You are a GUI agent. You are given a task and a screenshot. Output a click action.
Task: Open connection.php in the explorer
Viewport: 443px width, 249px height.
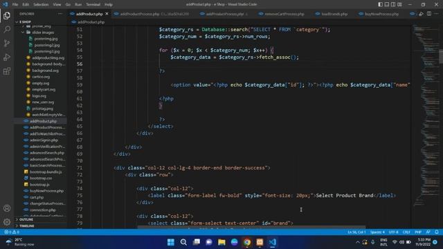[x=43, y=210]
